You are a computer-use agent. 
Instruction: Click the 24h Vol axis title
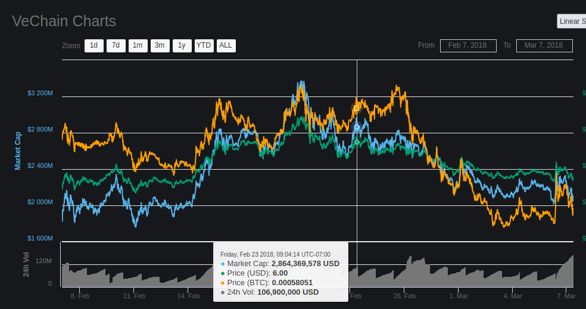26,264
